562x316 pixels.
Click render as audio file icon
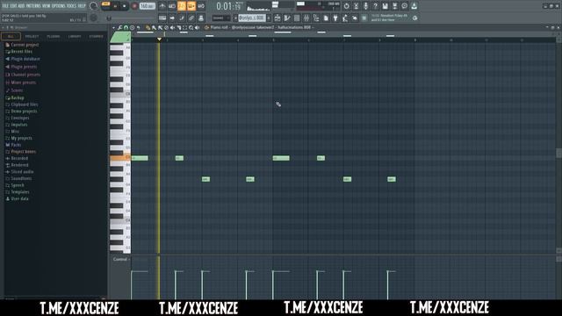click(x=394, y=6)
